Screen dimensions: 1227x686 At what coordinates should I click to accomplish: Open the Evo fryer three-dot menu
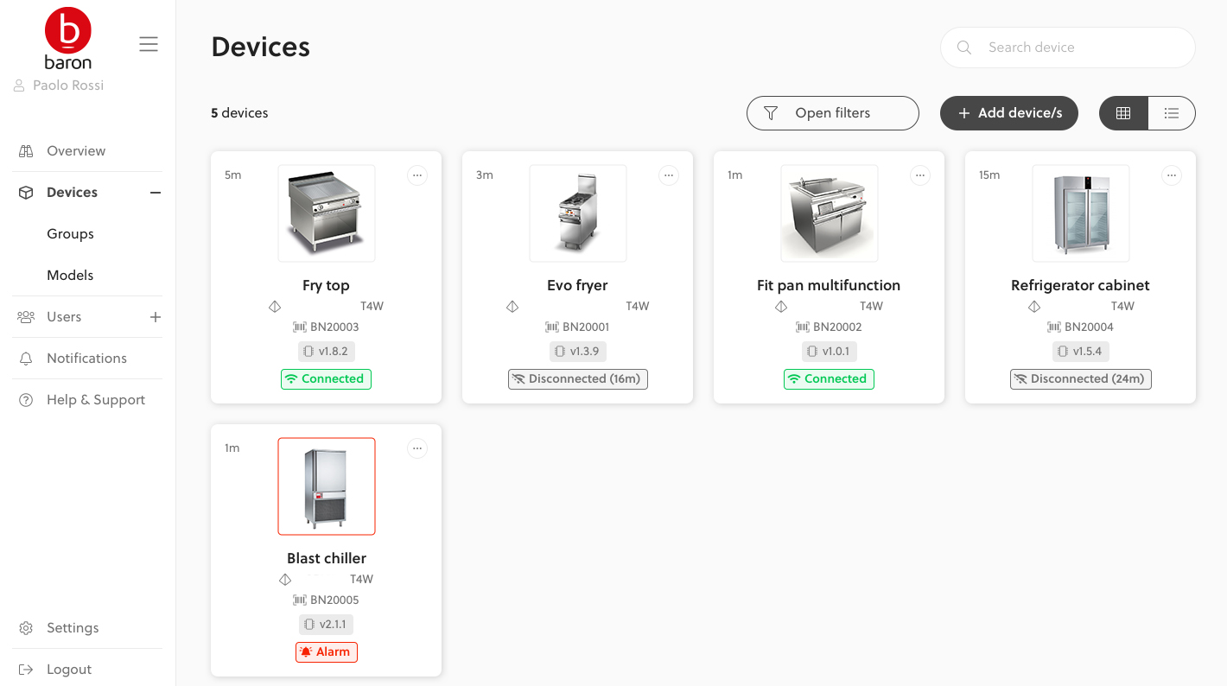[x=669, y=175]
